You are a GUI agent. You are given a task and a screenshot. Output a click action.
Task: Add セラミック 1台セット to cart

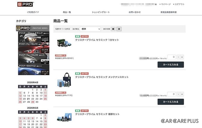(170, 65)
